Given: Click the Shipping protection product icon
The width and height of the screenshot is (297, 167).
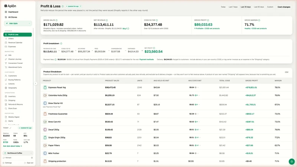Looking at the screenshot, I should point(45,161).
